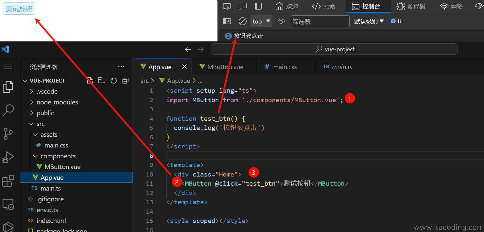Open the Extensions icon in the activity bar
This screenshot has width=484, height=232.
pos(8,181)
